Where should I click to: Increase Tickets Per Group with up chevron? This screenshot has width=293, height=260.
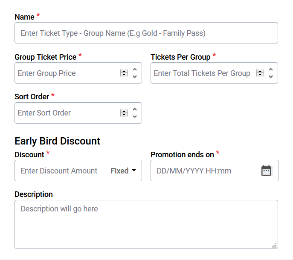click(271, 69)
